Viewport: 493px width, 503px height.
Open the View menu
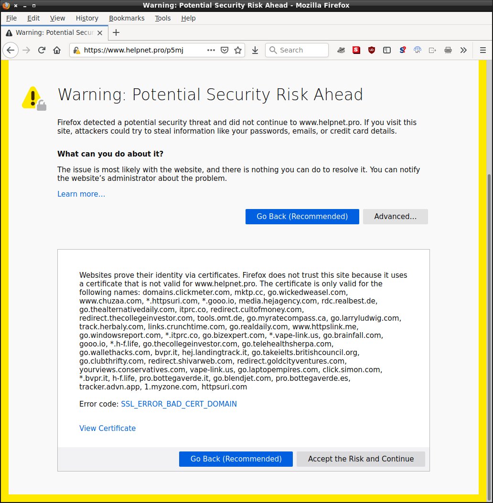click(x=57, y=18)
